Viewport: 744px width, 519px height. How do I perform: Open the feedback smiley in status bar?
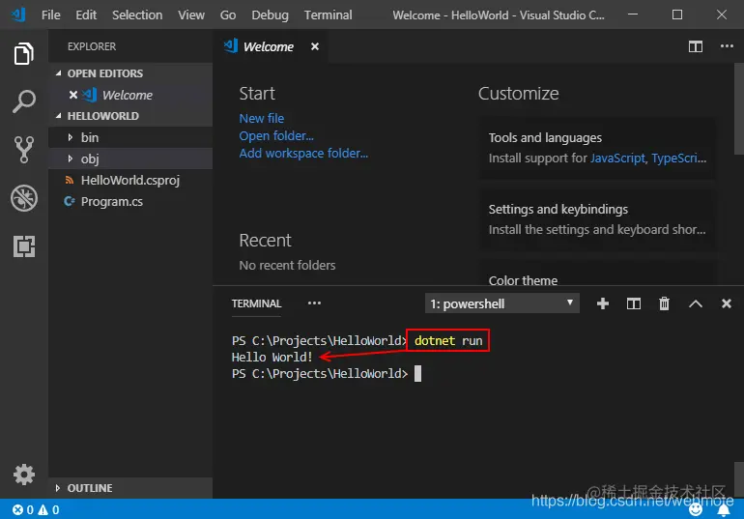point(696,509)
